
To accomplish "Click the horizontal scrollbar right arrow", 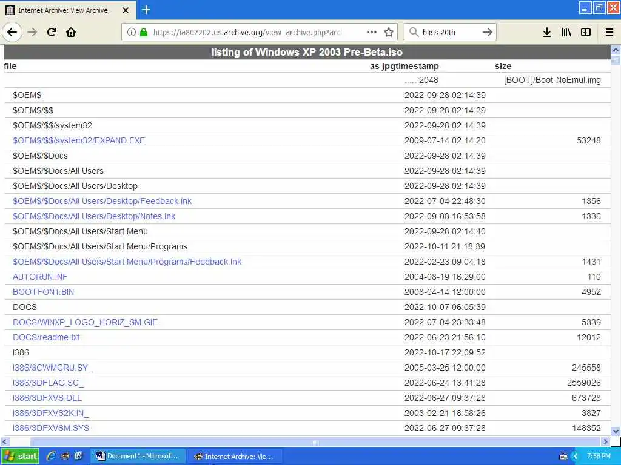I will pyautogui.click(x=605, y=441).
